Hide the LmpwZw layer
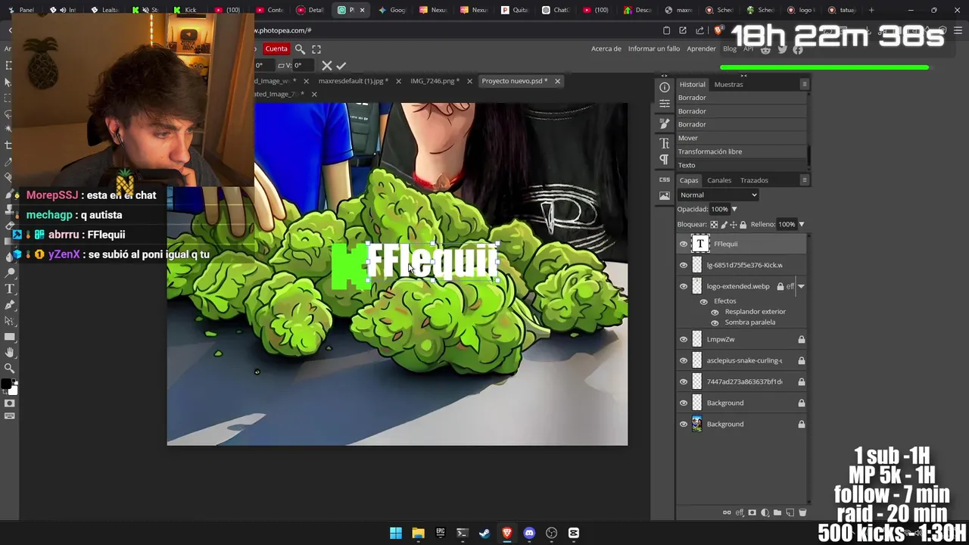The width and height of the screenshot is (969, 545). (684, 339)
